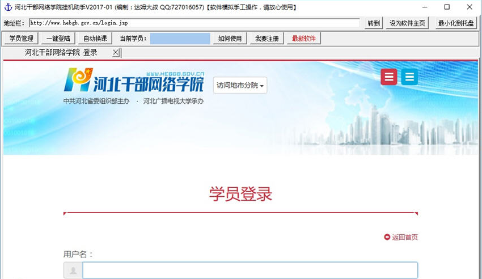This screenshot has width=482, height=279.
Task: Click the 中共河北省委组织部主办 text
Action: (x=96, y=101)
